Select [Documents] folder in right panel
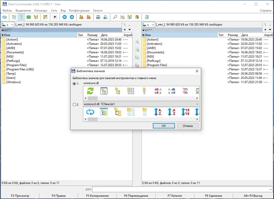Viewport: 274px width, 199px height. (x=155, y=52)
